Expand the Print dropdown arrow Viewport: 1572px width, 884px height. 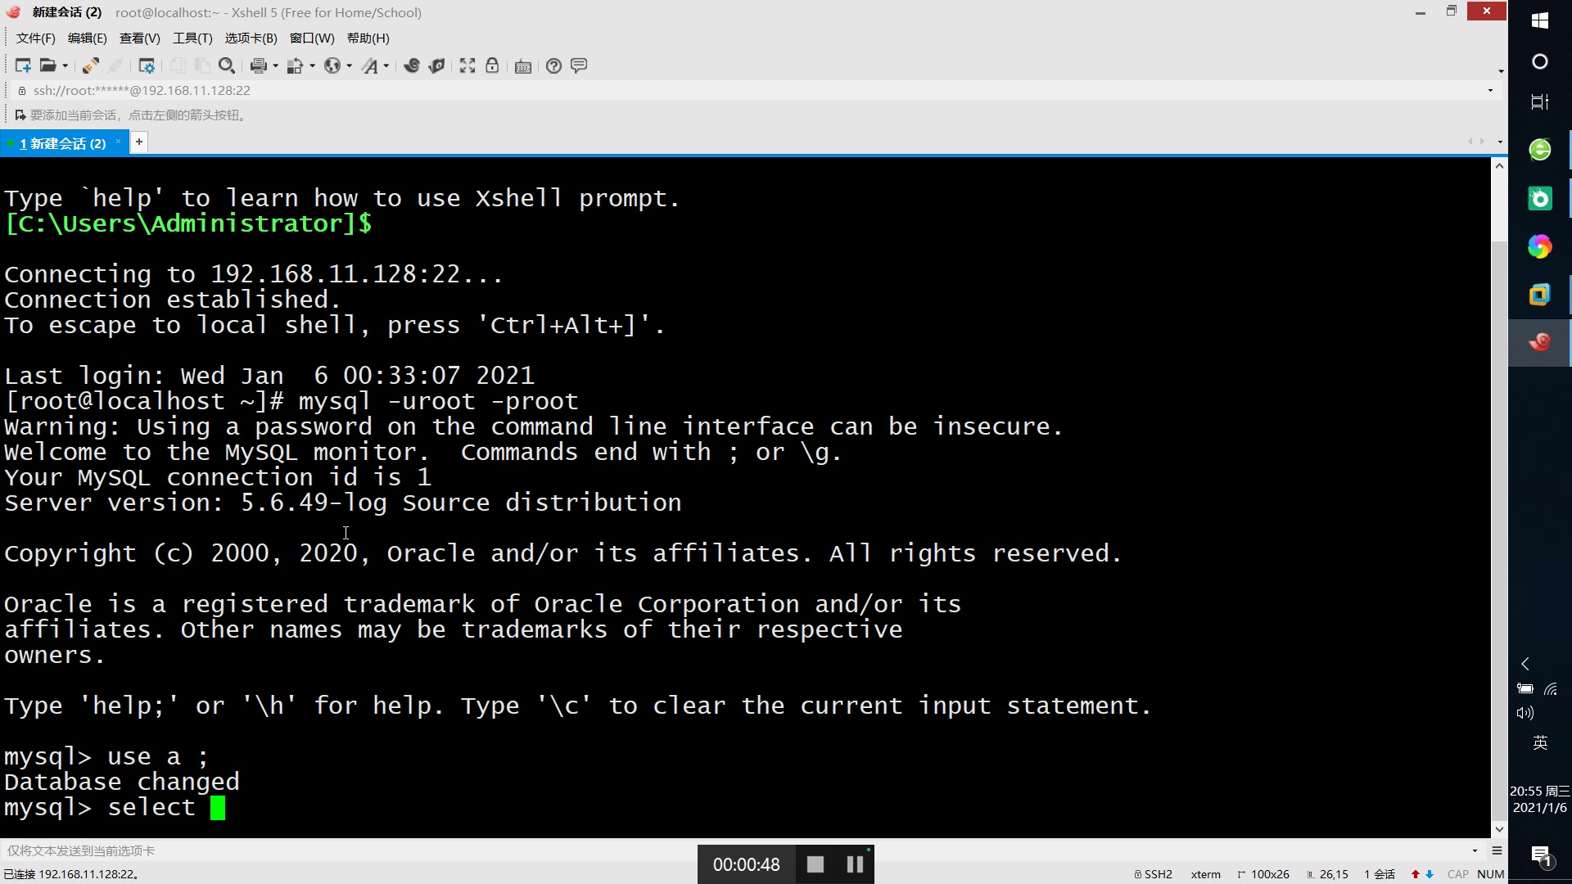275,66
